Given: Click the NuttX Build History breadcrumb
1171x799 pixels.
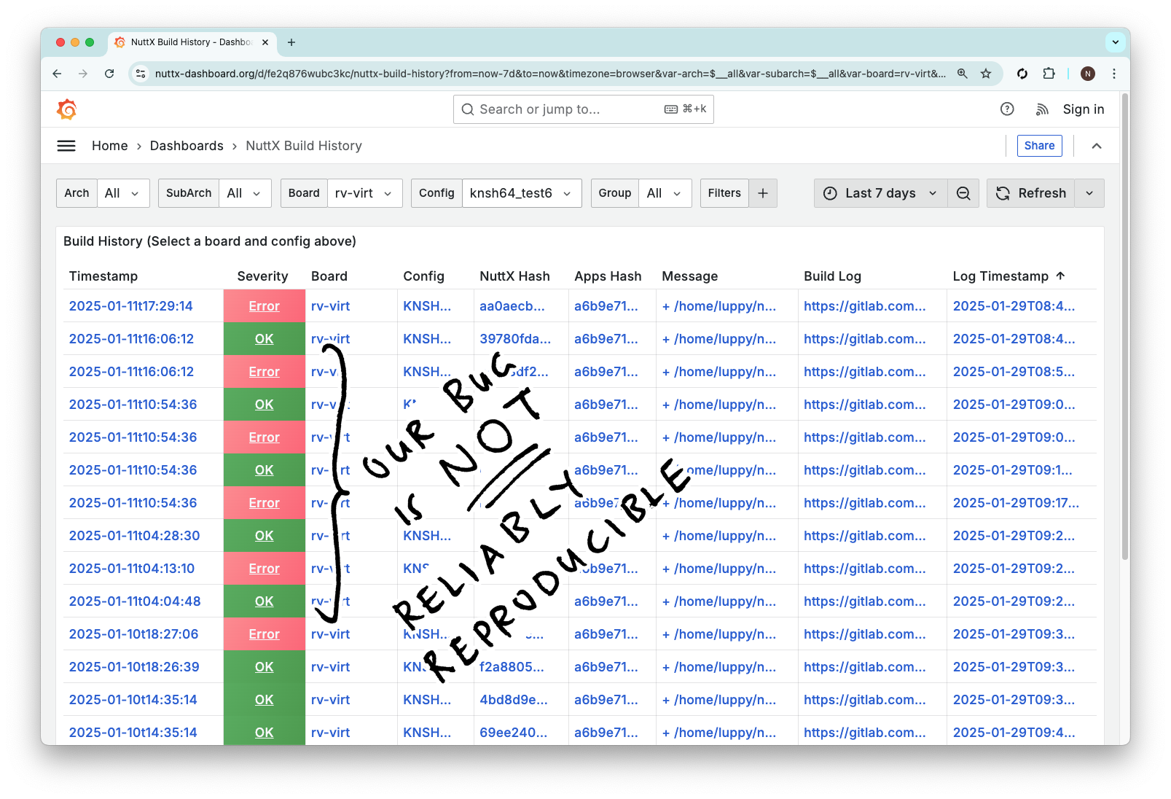Looking at the screenshot, I should 304,146.
